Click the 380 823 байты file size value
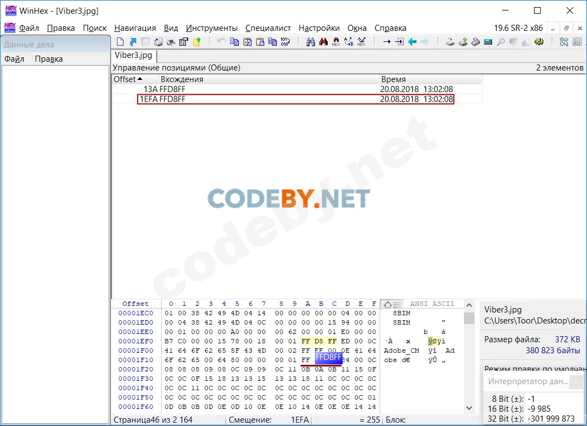Image resolution: width=587 pixels, height=426 pixels. [x=553, y=350]
